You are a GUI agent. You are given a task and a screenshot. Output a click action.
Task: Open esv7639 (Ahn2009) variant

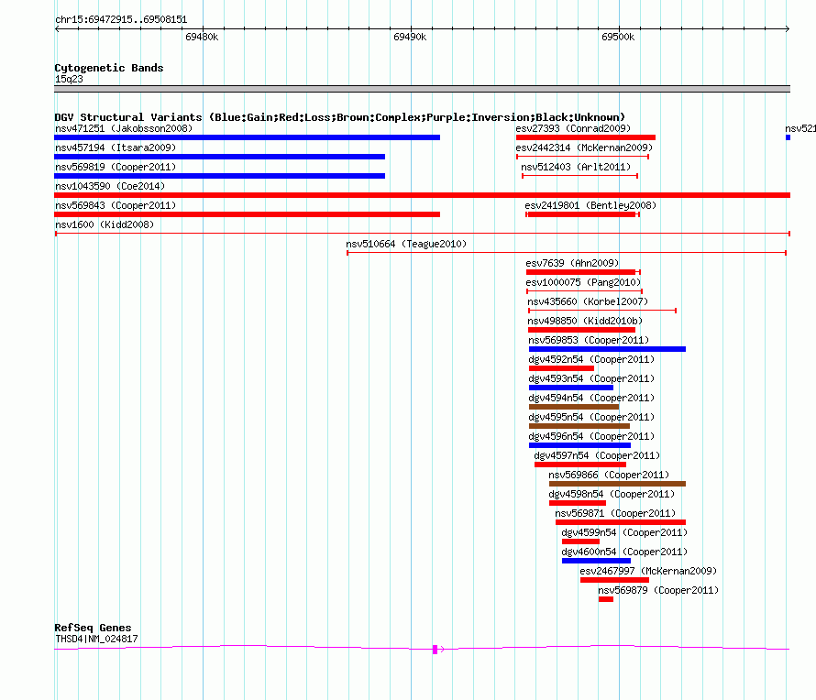(x=572, y=263)
